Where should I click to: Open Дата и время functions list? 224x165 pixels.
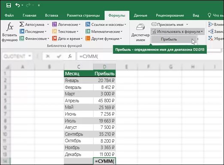(67, 39)
